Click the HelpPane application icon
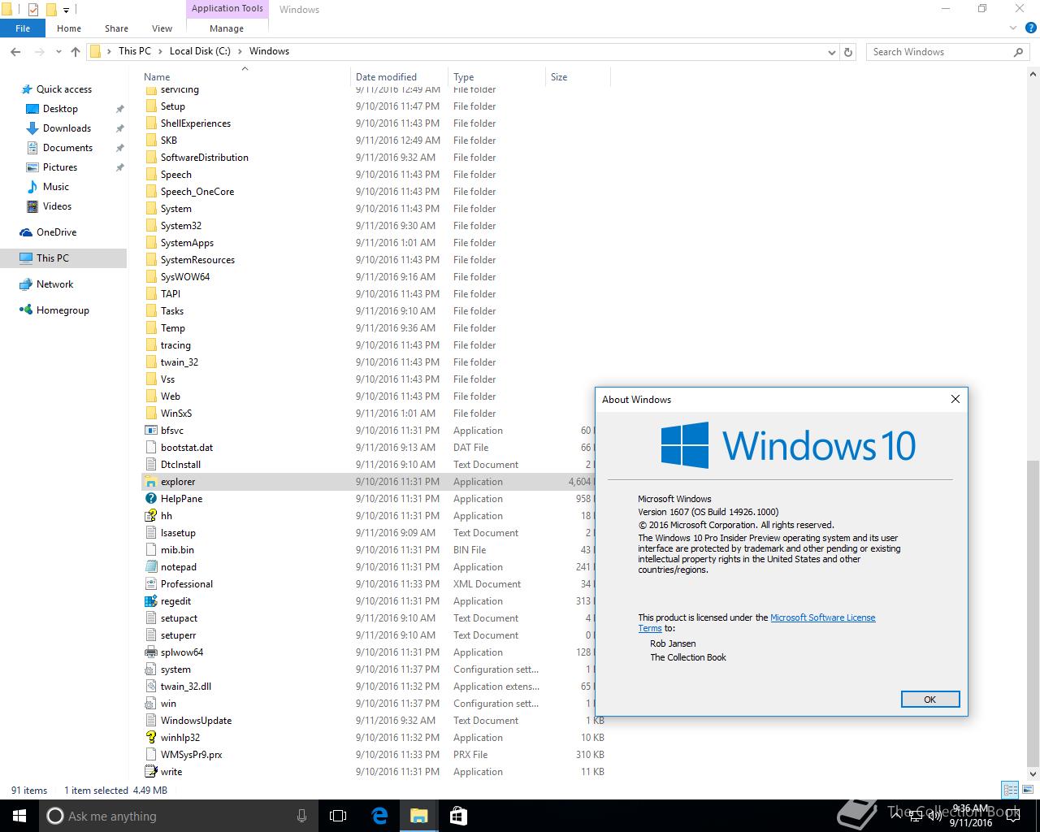The height and width of the screenshot is (832, 1040). (x=150, y=499)
